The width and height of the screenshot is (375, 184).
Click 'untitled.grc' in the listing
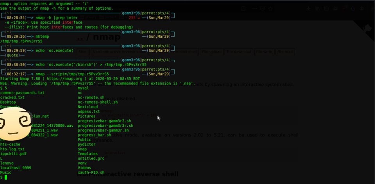[x=91, y=158]
